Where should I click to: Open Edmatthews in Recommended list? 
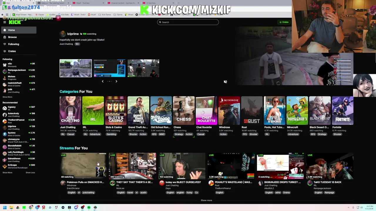(19, 160)
